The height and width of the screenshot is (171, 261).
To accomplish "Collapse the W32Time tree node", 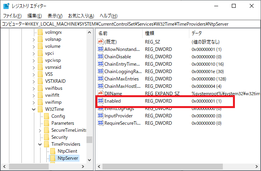I will [34, 109].
